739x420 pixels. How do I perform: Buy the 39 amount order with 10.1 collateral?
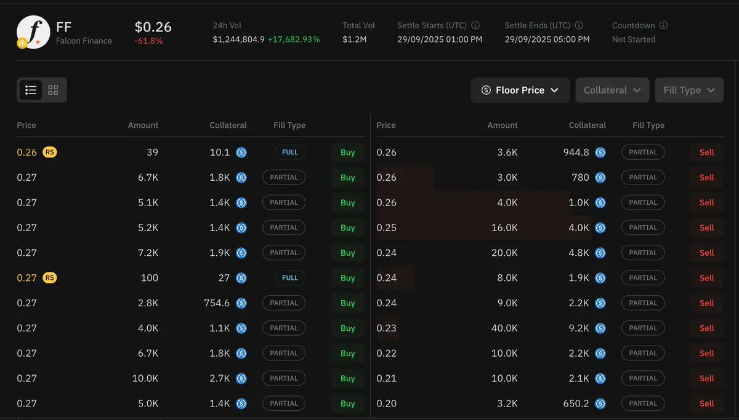tap(348, 152)
